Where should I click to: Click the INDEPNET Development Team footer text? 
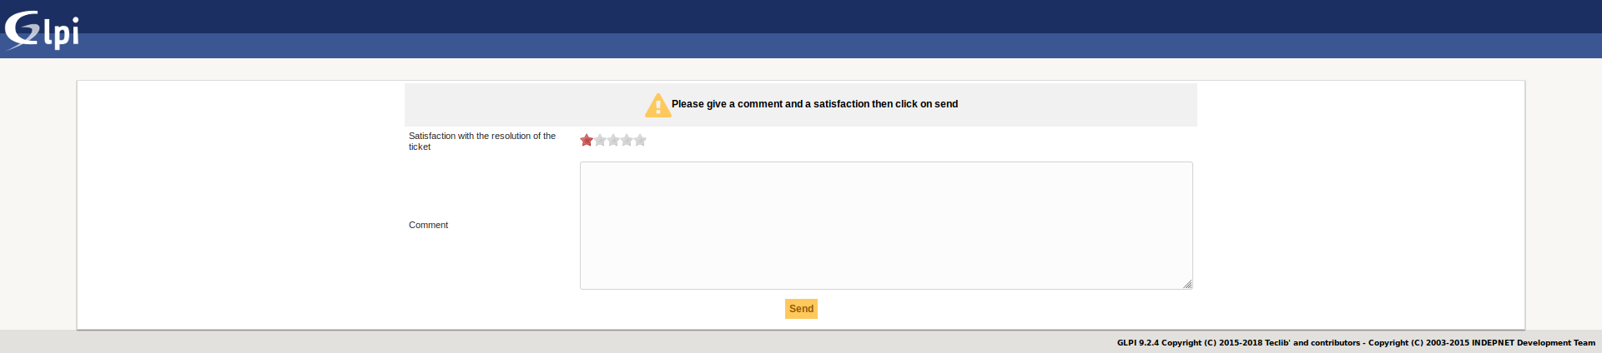pos(1534,342)
